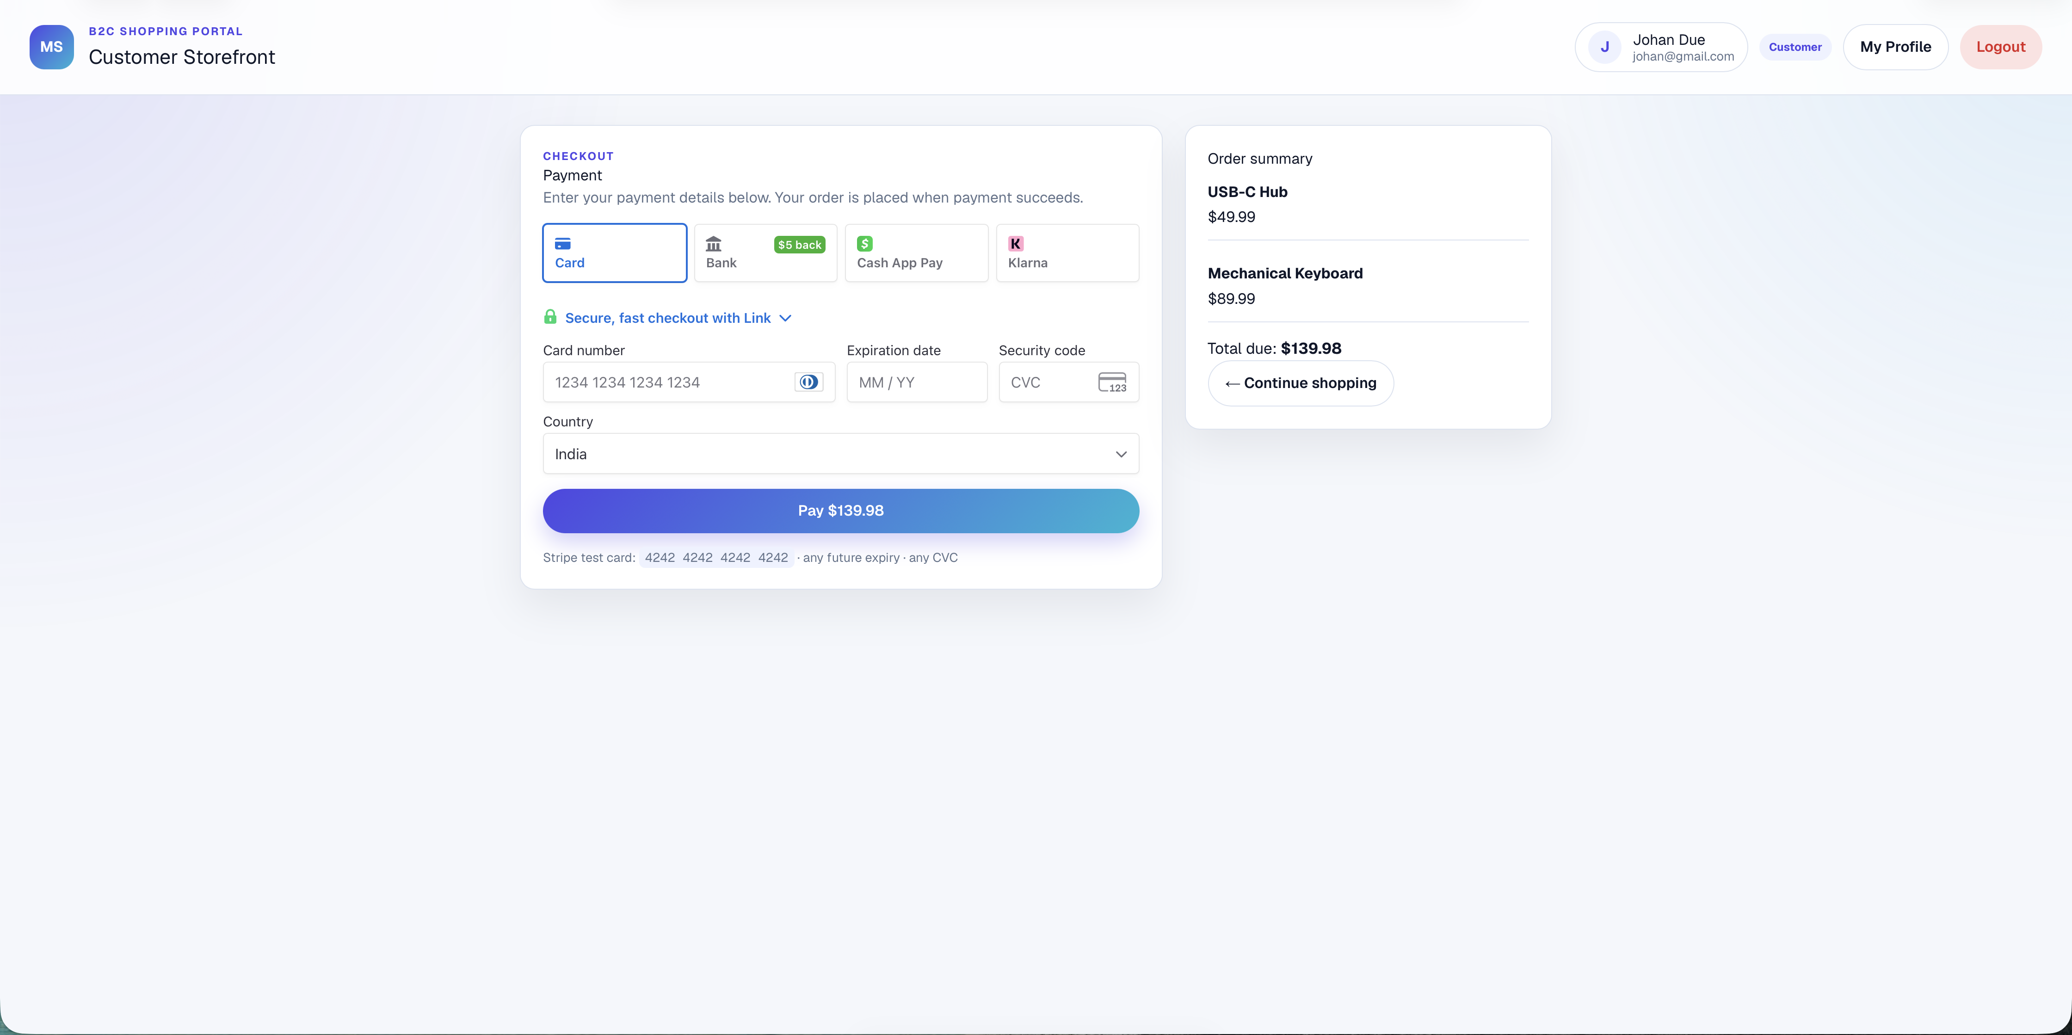Viewport: 2072px width, 1035px height.
Task: Click the Security code label
Action: (x=1042, y=351)
